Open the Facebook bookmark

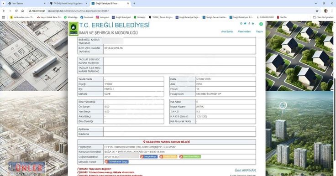tap(87, 17)
